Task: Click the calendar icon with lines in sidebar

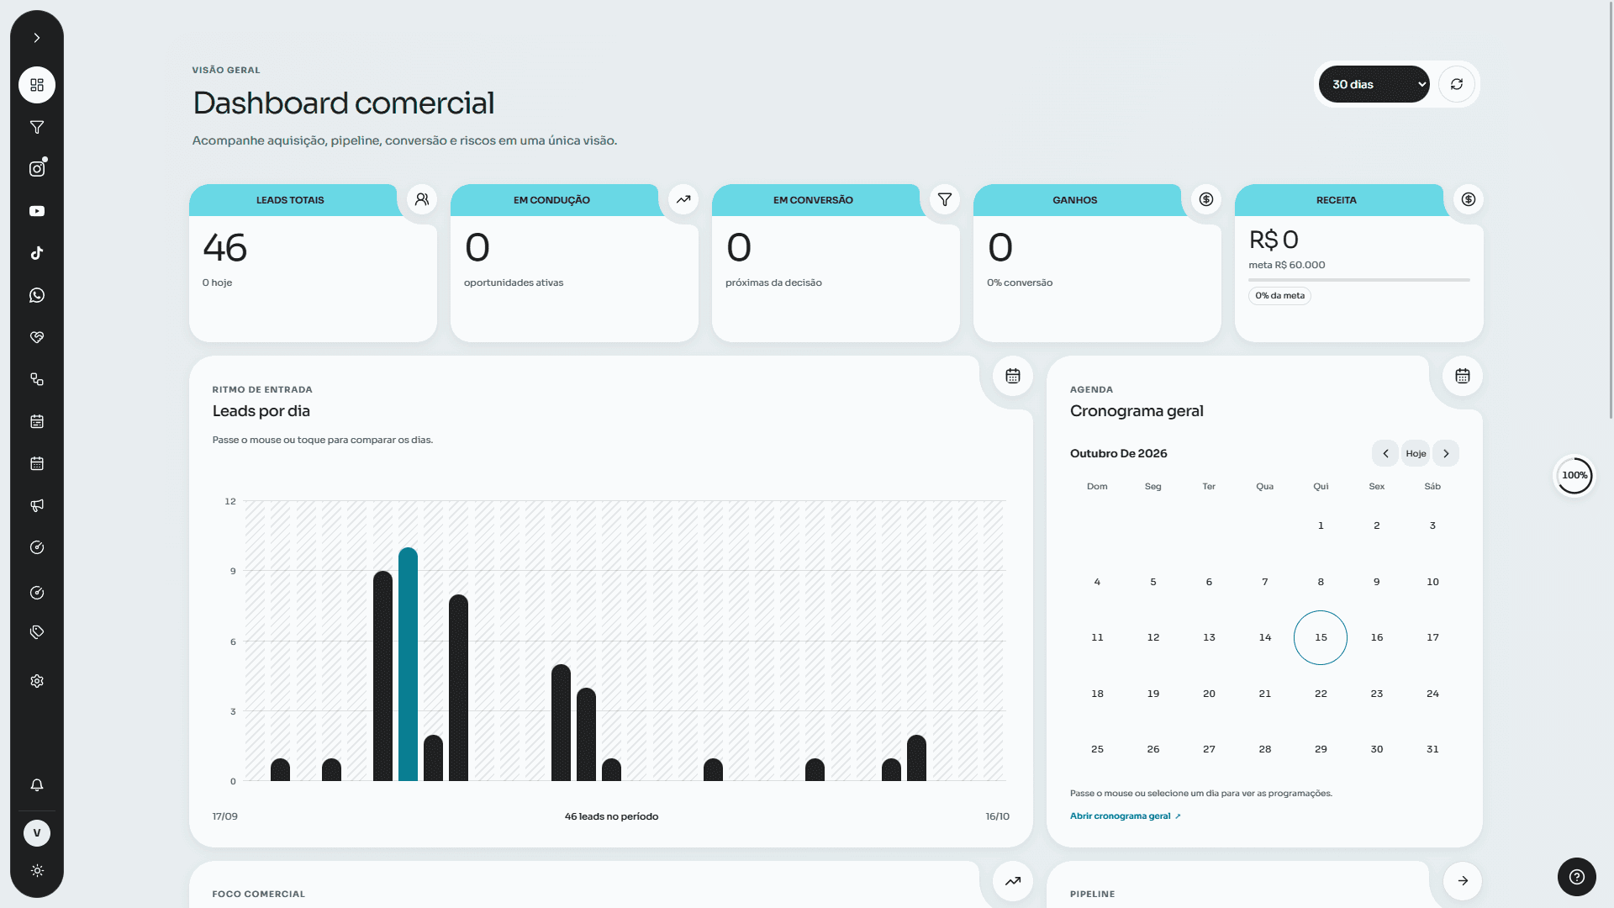Action: [37, 421]
